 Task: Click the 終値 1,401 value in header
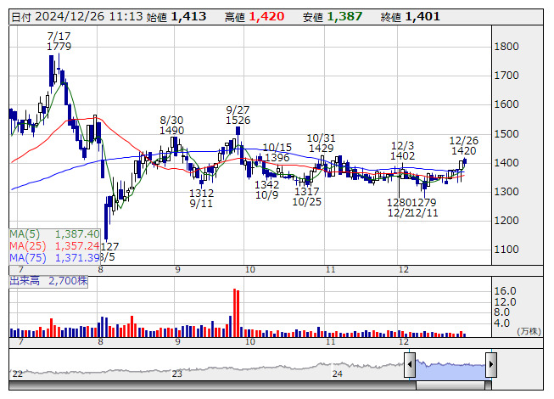[x=422, y=16]
